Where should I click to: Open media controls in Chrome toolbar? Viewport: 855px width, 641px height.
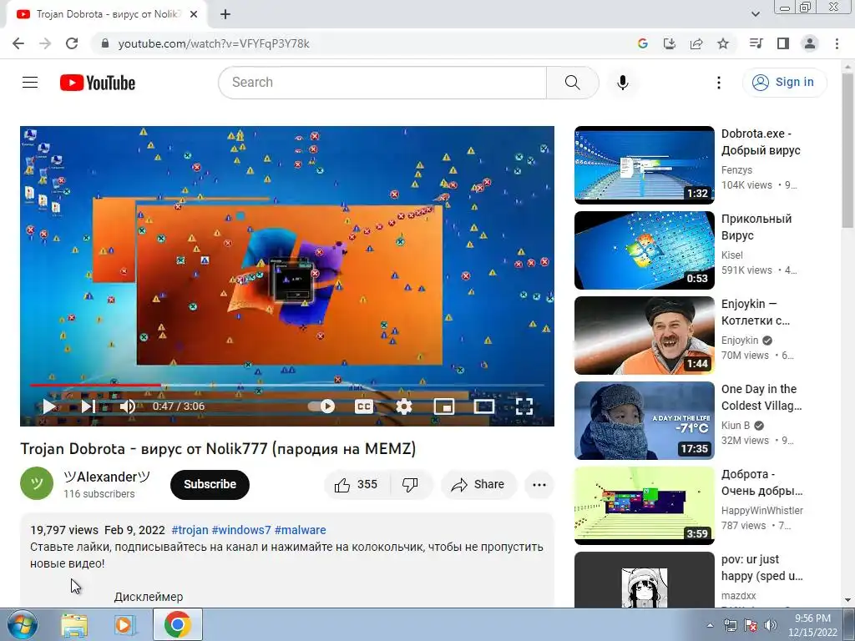[x=756, y=43]
